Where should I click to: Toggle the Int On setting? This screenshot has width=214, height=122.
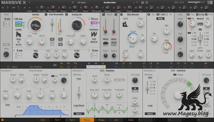[x=18, y=45]
